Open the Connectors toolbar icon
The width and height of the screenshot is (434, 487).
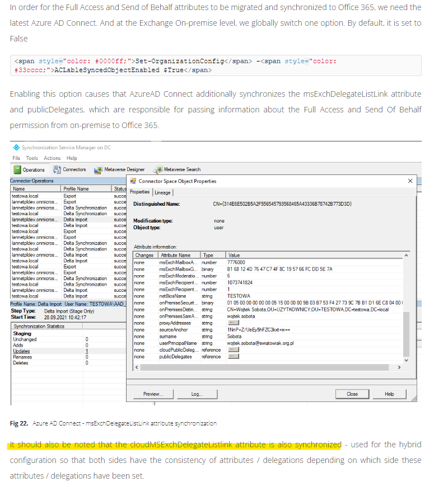tap(57, 169)
